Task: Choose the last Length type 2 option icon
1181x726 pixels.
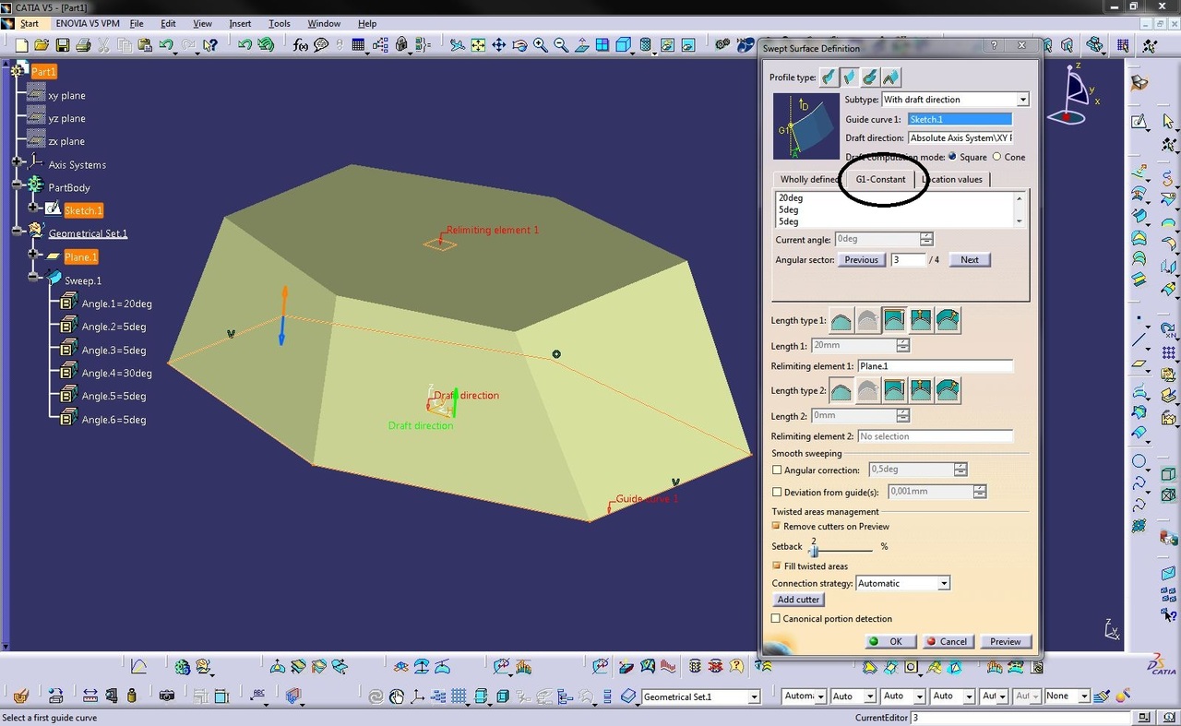Action: (948, 390)
